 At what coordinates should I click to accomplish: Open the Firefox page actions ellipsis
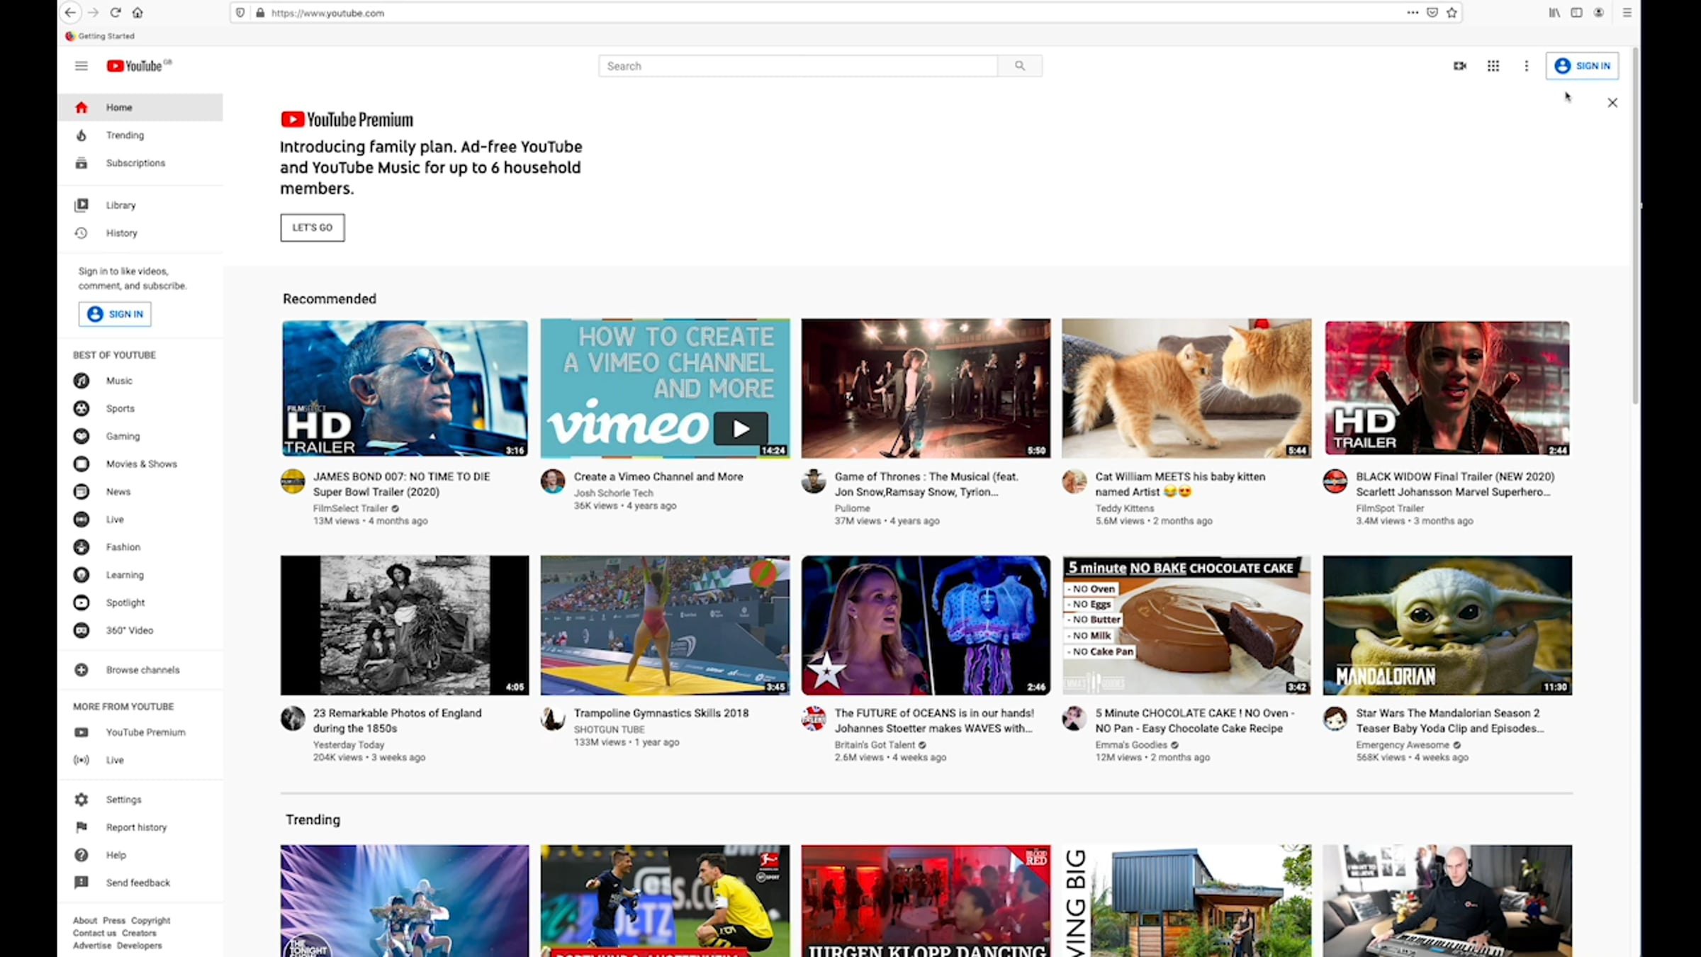(1413, 13)
